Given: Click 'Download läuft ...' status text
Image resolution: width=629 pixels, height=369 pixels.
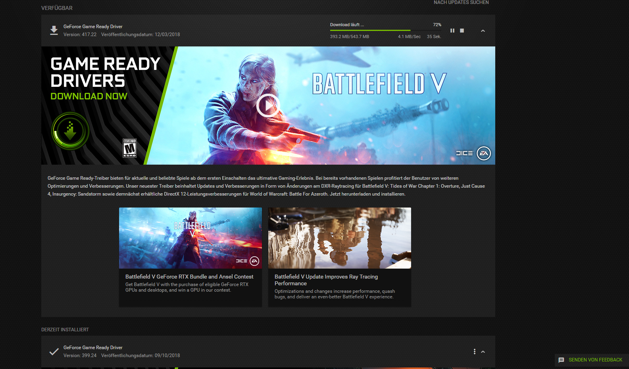Looking at the screenshot, I should (347, 25).
